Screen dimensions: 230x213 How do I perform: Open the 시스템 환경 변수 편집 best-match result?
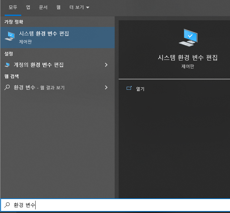pos(57,38)
